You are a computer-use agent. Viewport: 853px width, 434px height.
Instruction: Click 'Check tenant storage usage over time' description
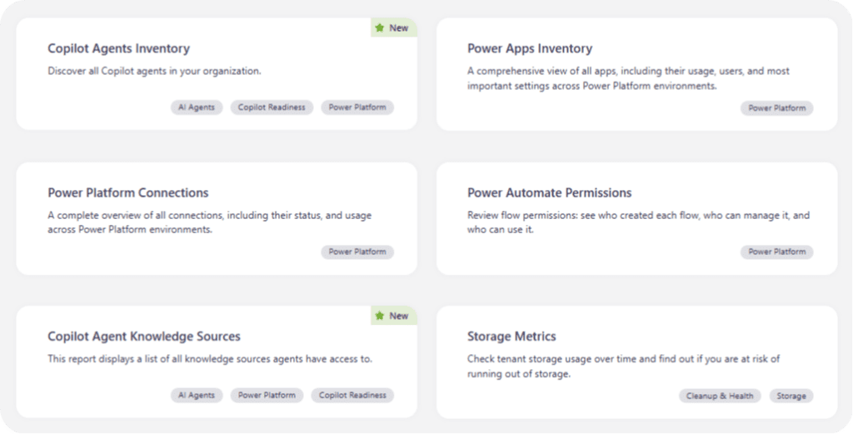pos(623,366)
